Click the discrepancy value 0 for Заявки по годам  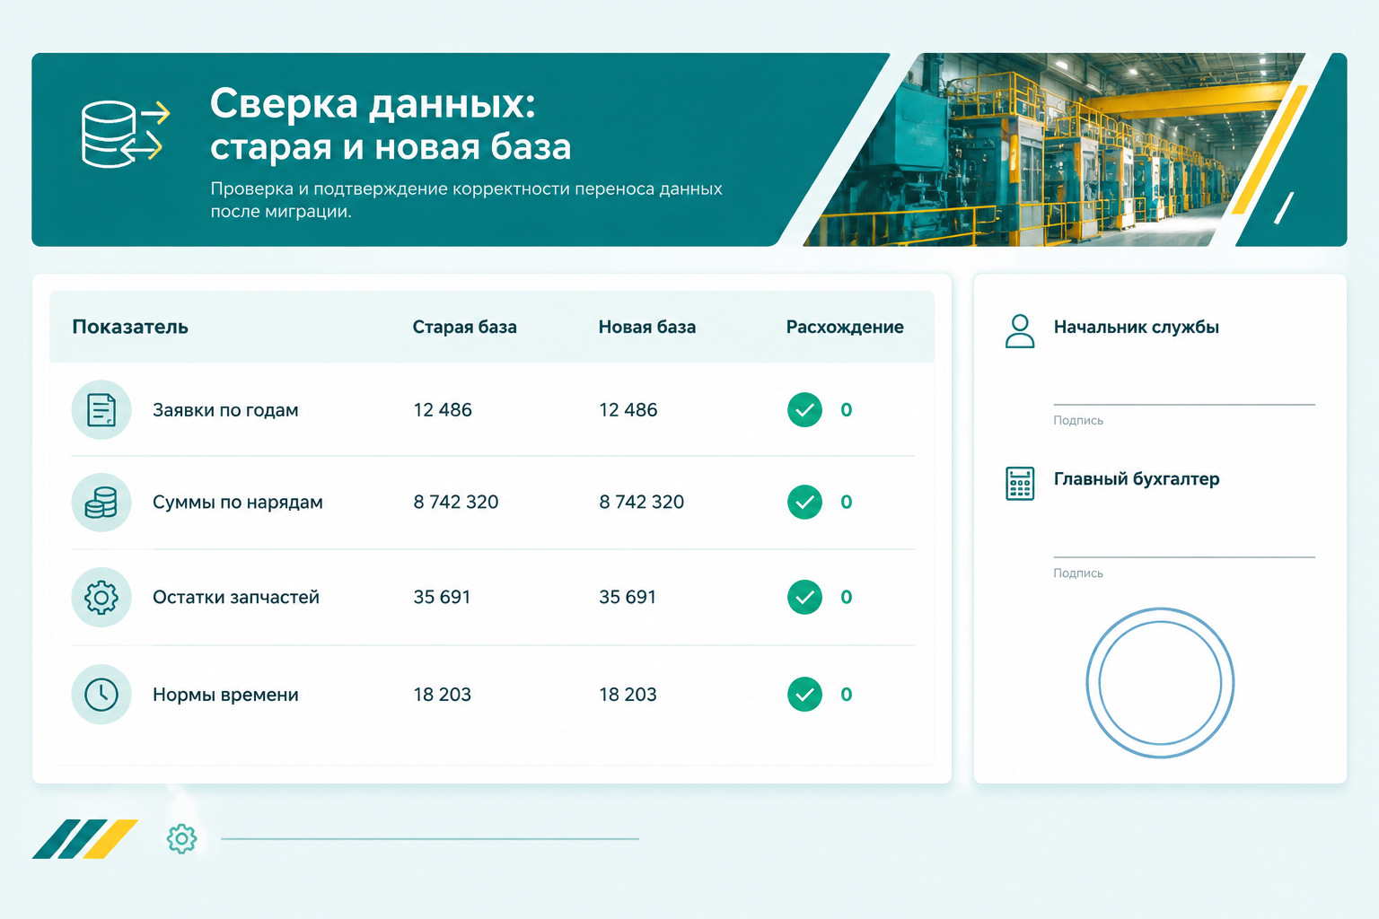tap(847, 410)
